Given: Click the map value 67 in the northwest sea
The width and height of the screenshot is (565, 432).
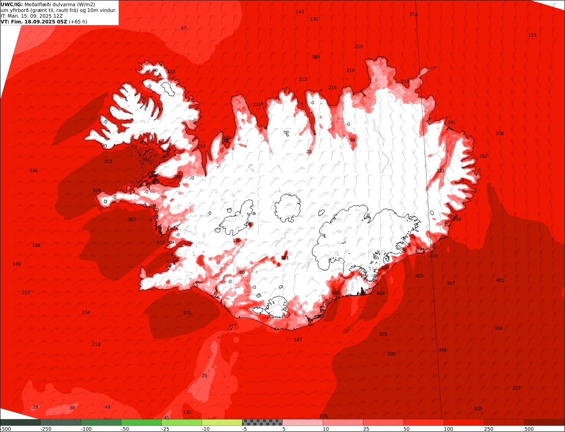Looking at the screenshot, I should [x=184, y=28].
